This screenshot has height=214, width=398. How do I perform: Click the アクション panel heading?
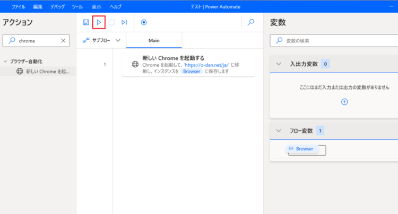[18, 22]
